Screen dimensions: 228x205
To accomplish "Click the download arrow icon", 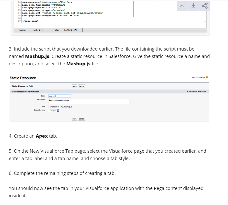I will [193, 6].
